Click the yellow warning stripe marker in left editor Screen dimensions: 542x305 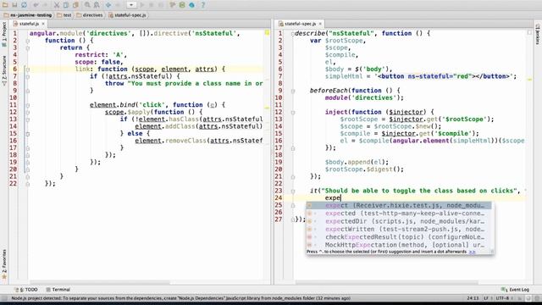click(x=267, y=108)
